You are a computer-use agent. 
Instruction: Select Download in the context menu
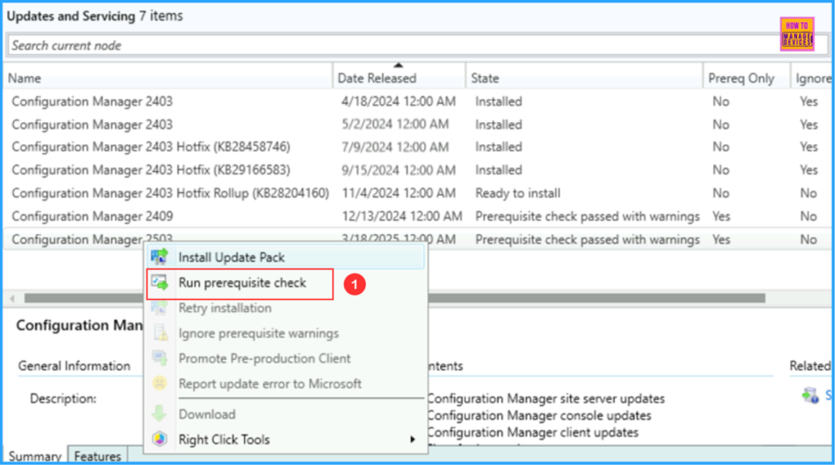coord(286,414)
